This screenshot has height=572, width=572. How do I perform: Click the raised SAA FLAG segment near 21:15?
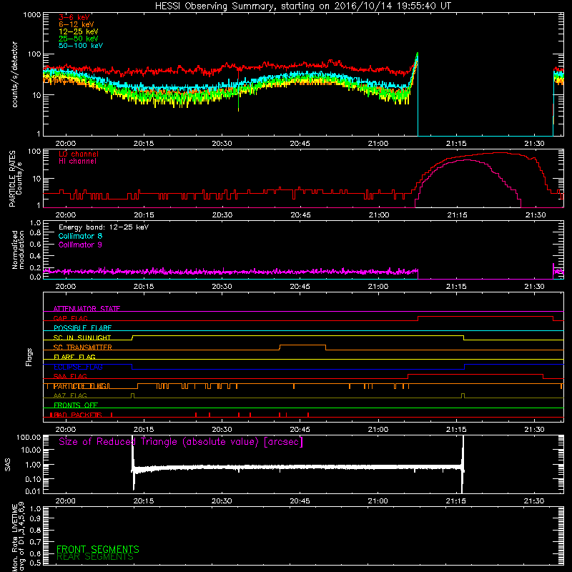tap(475, 375)
